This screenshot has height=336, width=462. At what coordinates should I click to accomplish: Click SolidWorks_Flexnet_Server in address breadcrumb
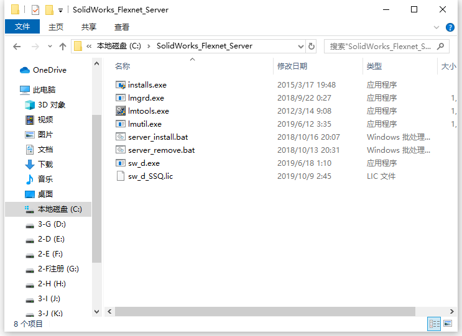pyautogui.click(x=205, y=46)
